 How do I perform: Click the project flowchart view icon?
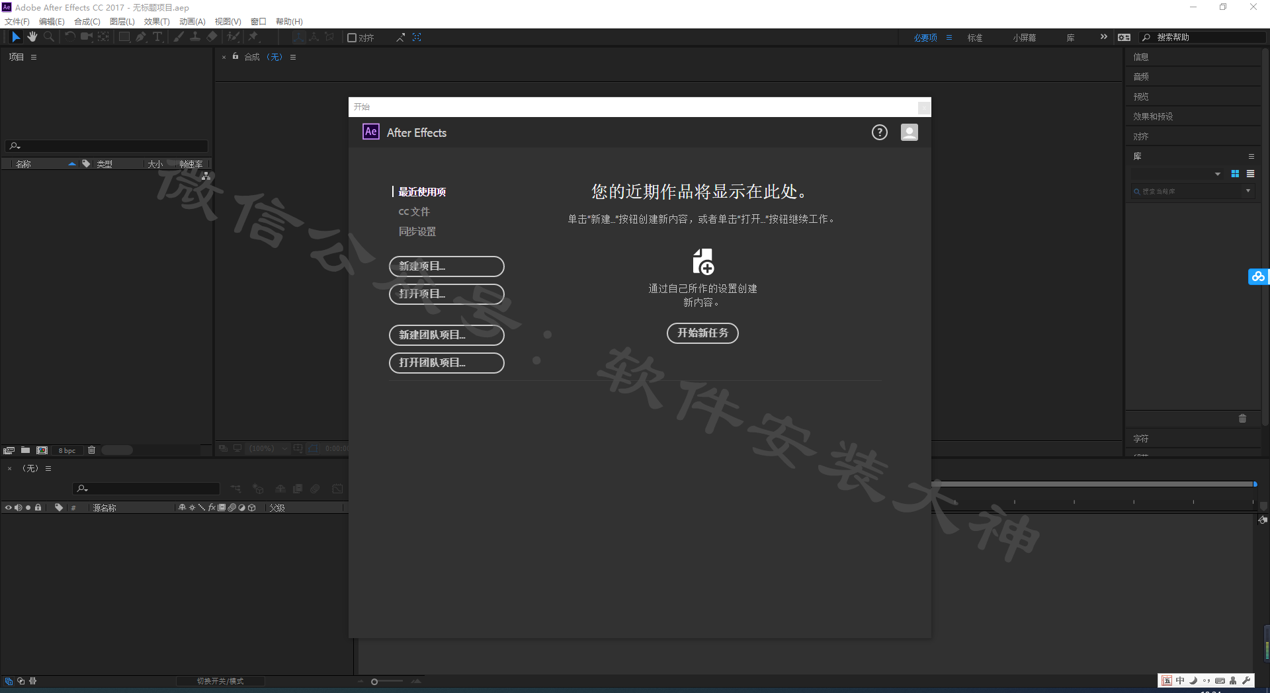click(x=206, y=177)
